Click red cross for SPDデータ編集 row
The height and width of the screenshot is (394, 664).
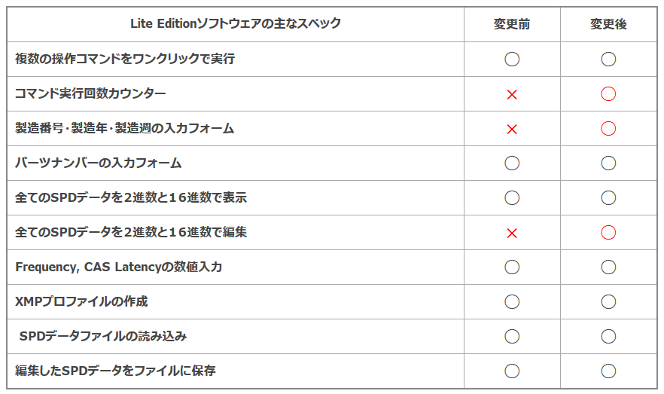[x=512, y=233]
